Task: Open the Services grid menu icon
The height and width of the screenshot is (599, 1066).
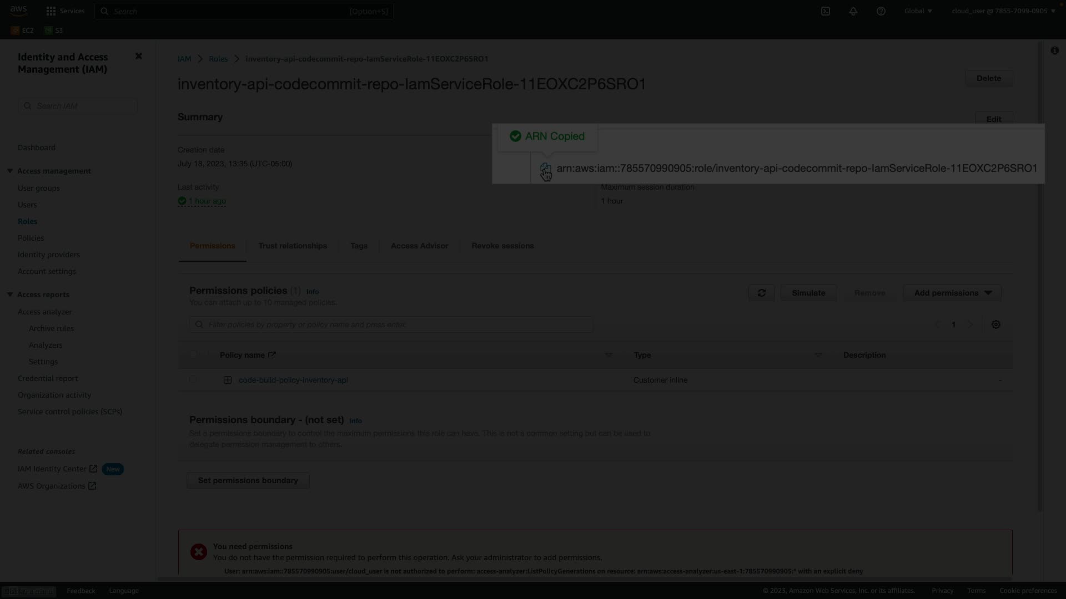Action: 51,11
